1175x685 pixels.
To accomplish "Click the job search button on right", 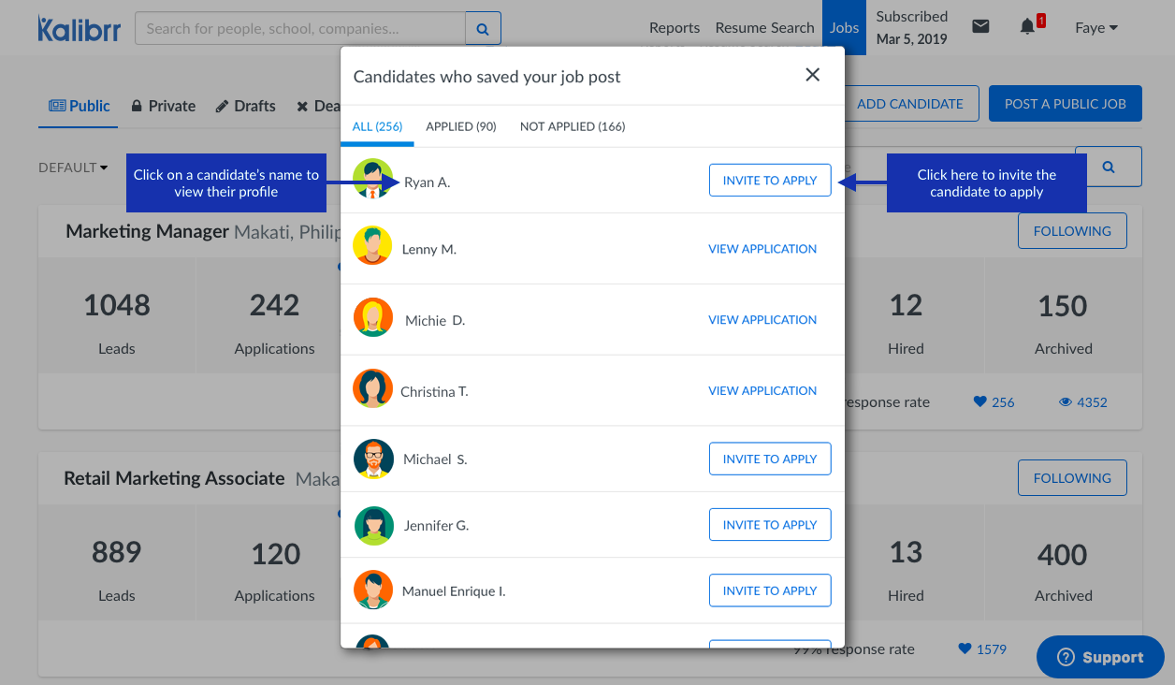I will tap(1108, 167).
